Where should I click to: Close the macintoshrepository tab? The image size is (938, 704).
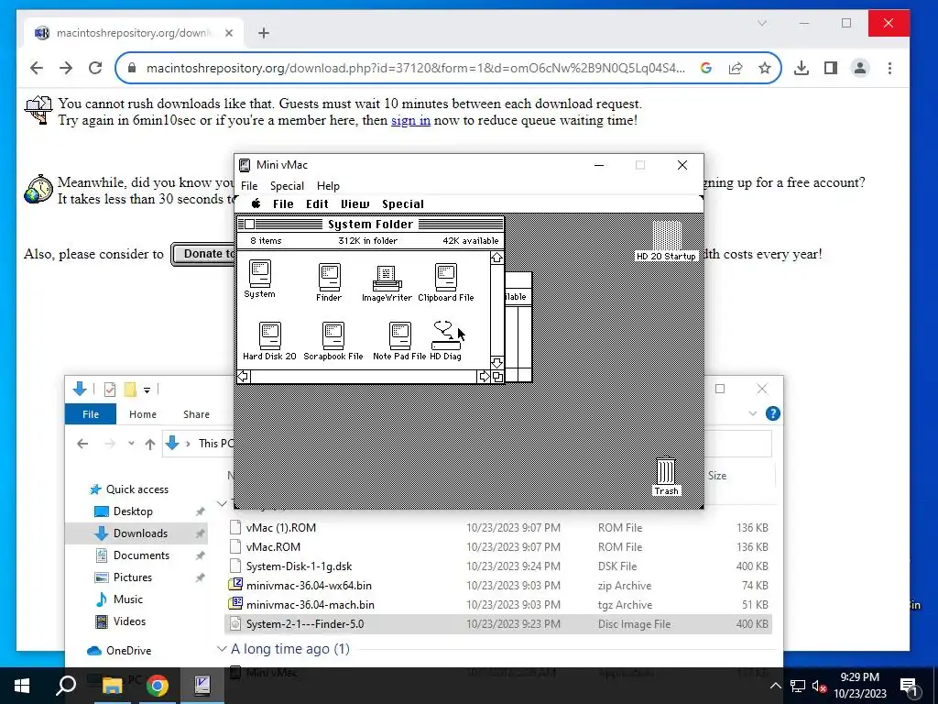pos(228,33)
